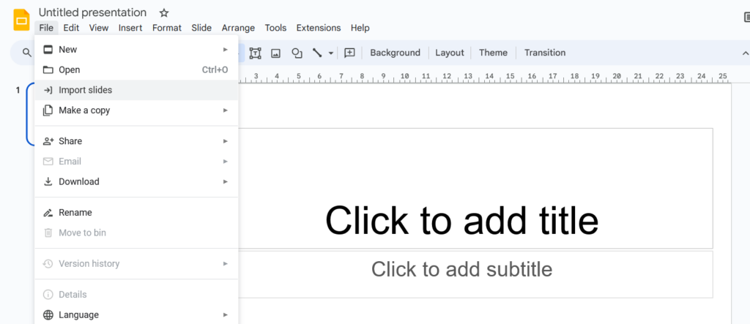Screen dimensions: 750x324
Task: Select the Line tool
Action: click(x=317, y=53)
